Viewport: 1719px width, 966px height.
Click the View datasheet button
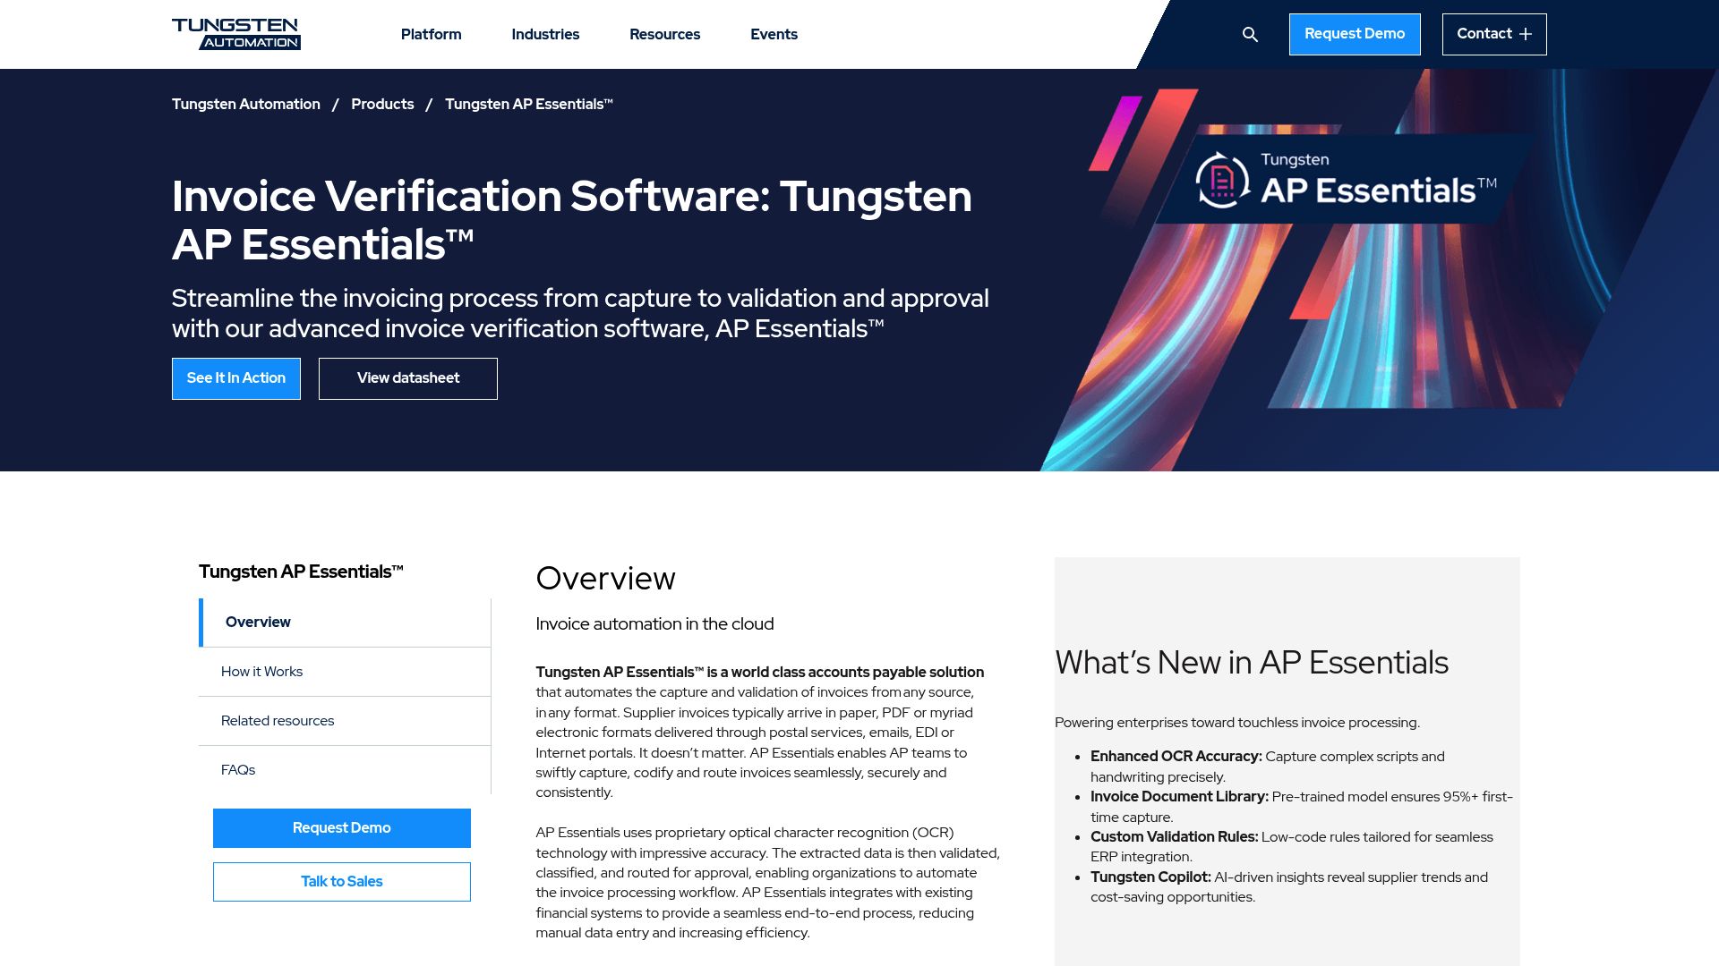pos(408,378)
